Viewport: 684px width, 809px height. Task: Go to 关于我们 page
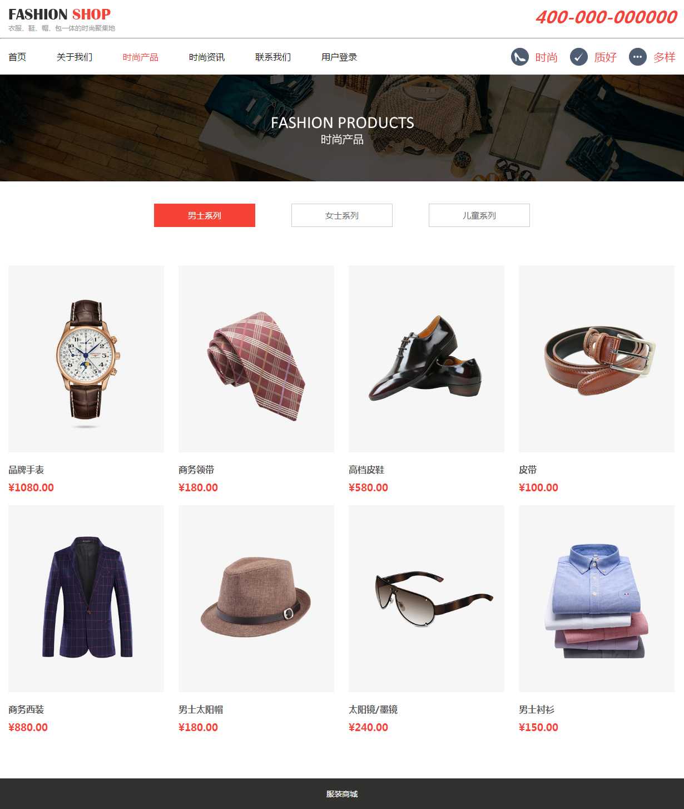tap(75, 57)
